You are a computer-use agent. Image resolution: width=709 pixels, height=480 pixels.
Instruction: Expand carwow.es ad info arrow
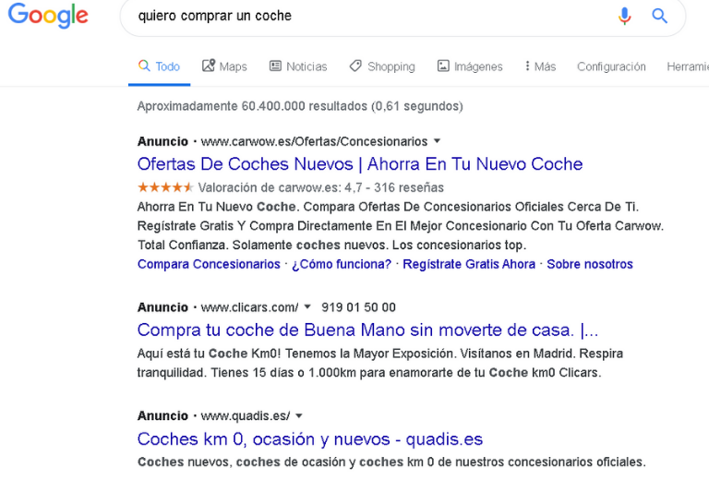point(438,141)
